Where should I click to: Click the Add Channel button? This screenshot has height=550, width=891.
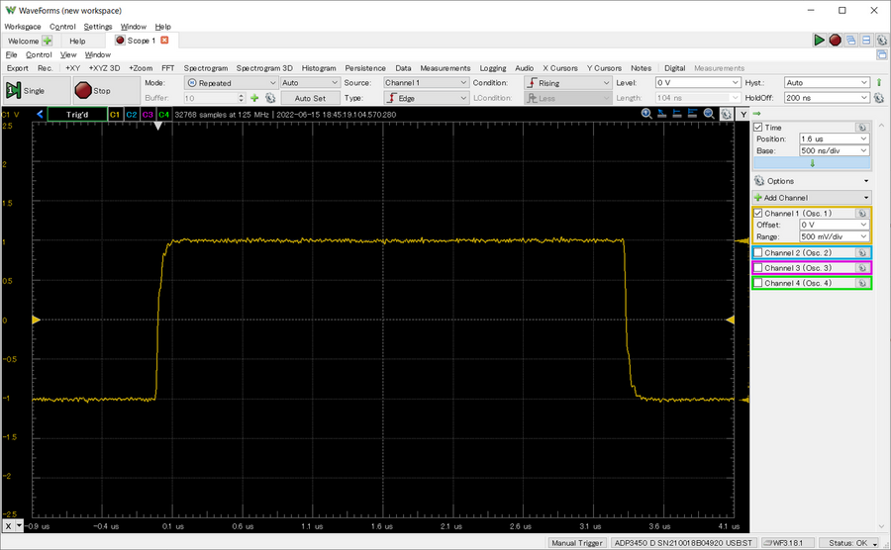point(786,198)
